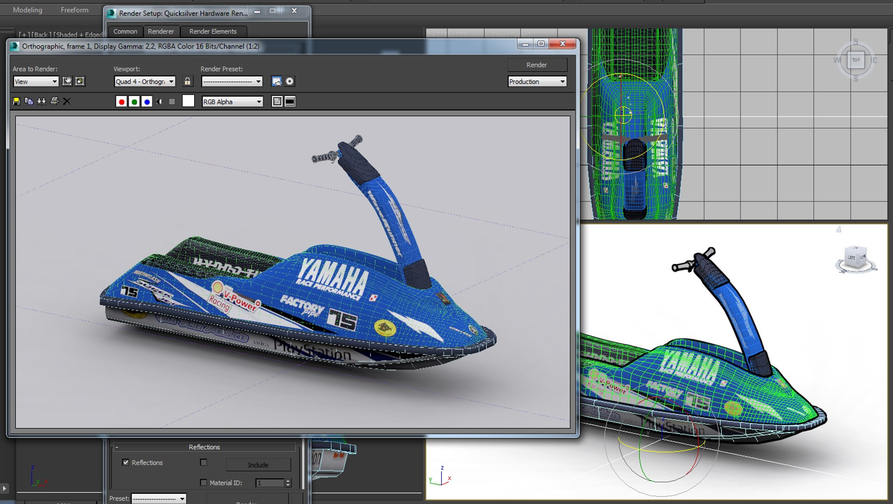Open the Area to Render dropdown
893x504 pixels.
click(36, 82)
